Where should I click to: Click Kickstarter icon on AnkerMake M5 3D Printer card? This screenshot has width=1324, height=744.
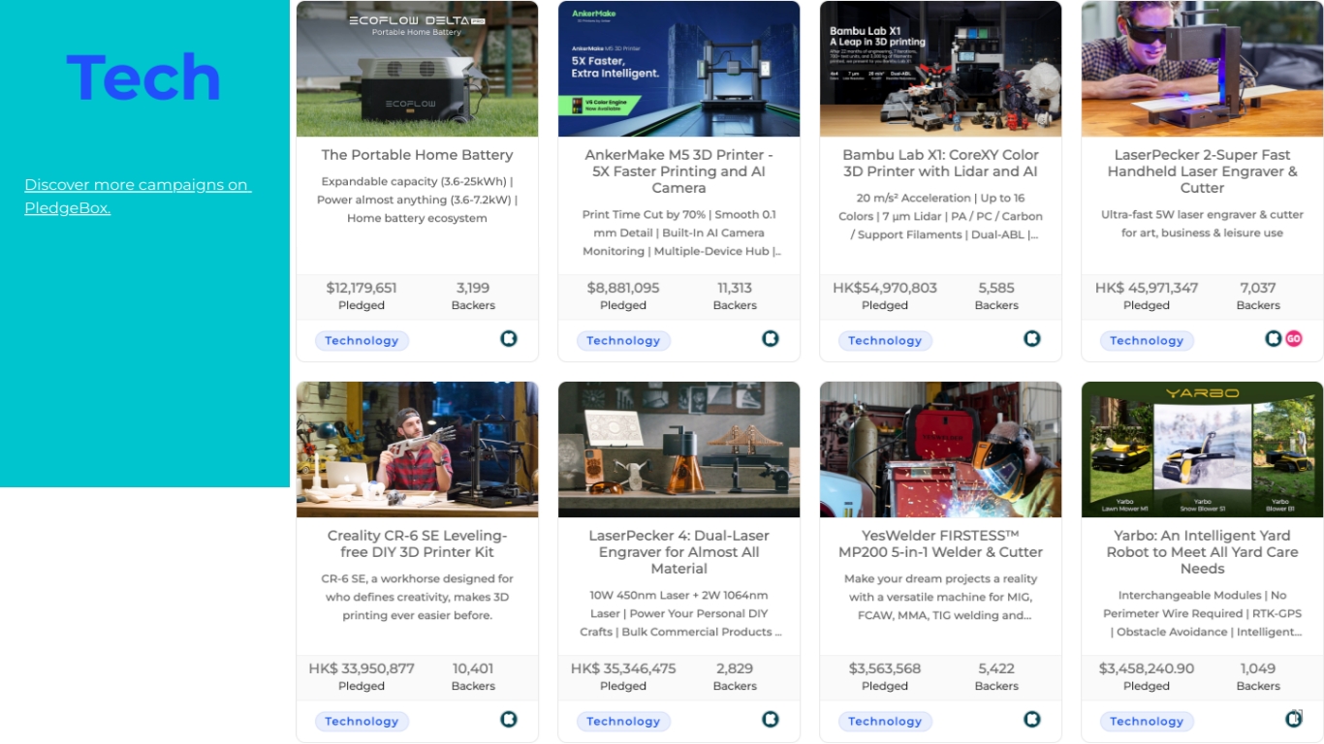pos(771,339)
